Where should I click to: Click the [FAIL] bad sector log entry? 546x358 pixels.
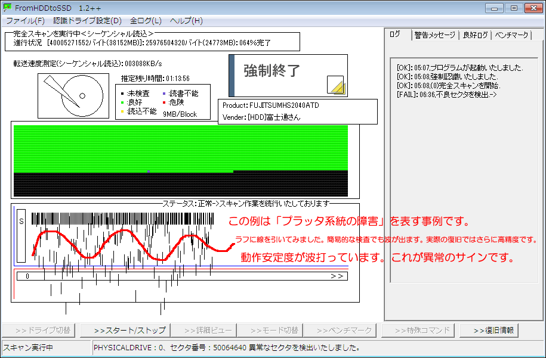click(x=447, y=95)
